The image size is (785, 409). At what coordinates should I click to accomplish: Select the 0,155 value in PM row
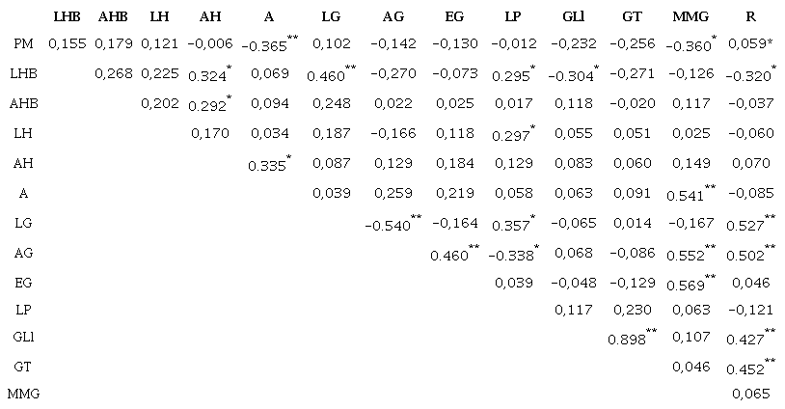click(67, 43)
